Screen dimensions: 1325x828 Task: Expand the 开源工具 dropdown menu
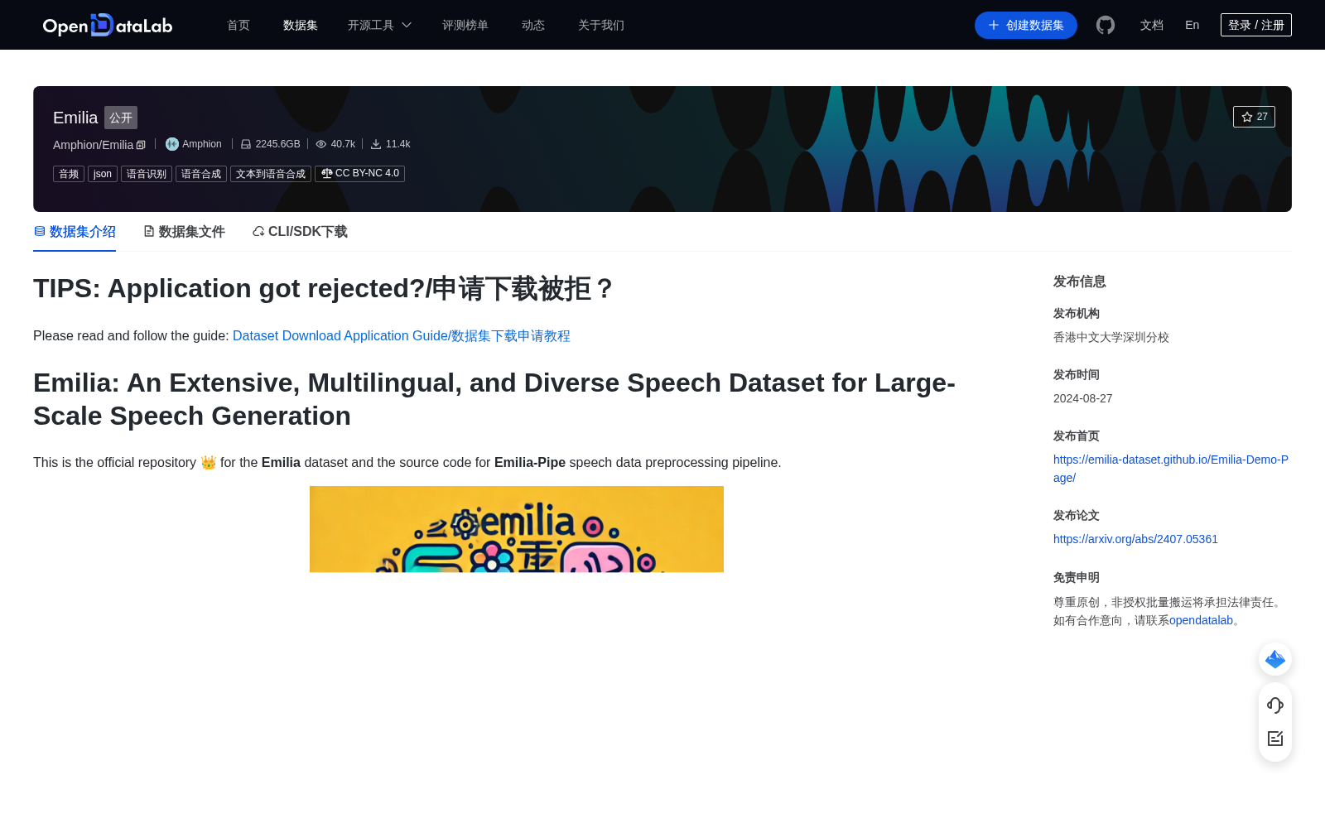click(379, 25)
